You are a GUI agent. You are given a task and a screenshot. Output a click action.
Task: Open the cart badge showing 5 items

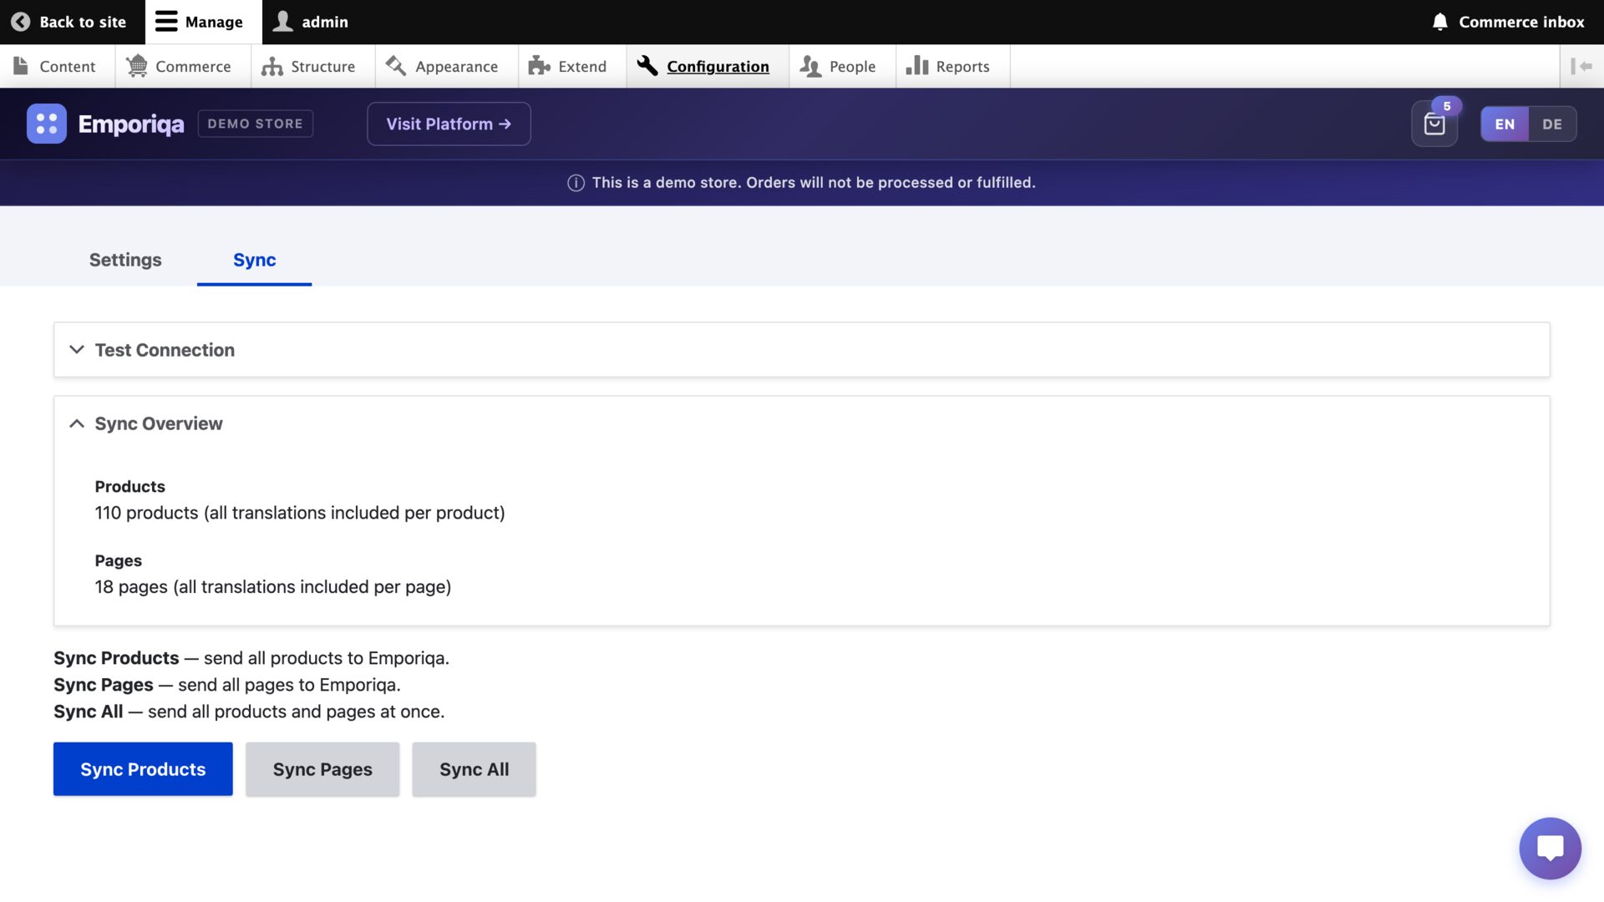coord(1446,105)
